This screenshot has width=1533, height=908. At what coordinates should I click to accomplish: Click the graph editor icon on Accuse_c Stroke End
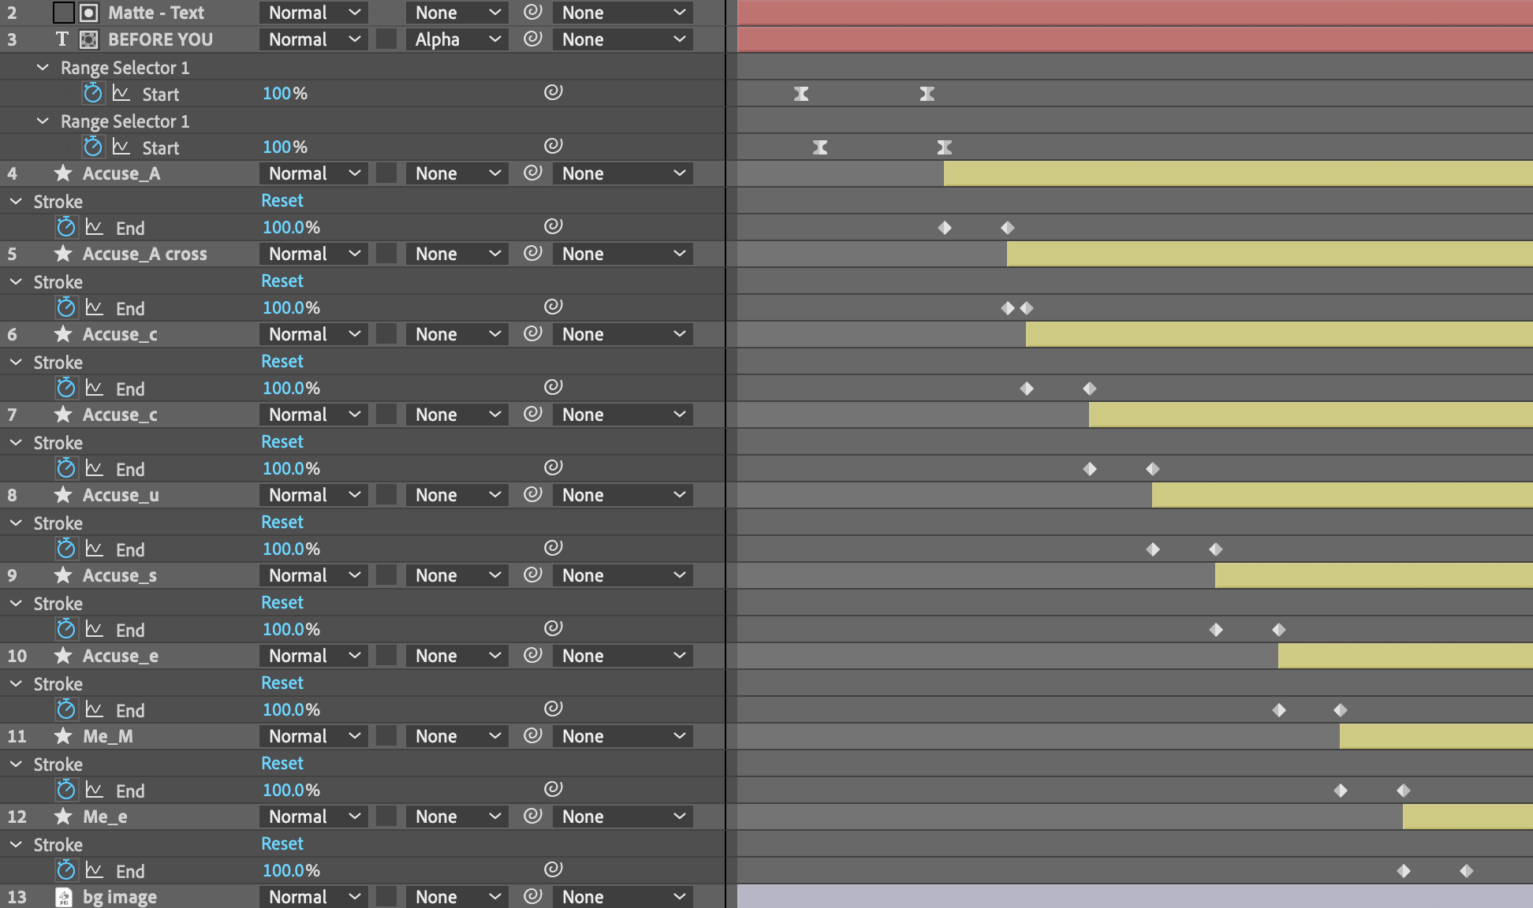point(95,388)
